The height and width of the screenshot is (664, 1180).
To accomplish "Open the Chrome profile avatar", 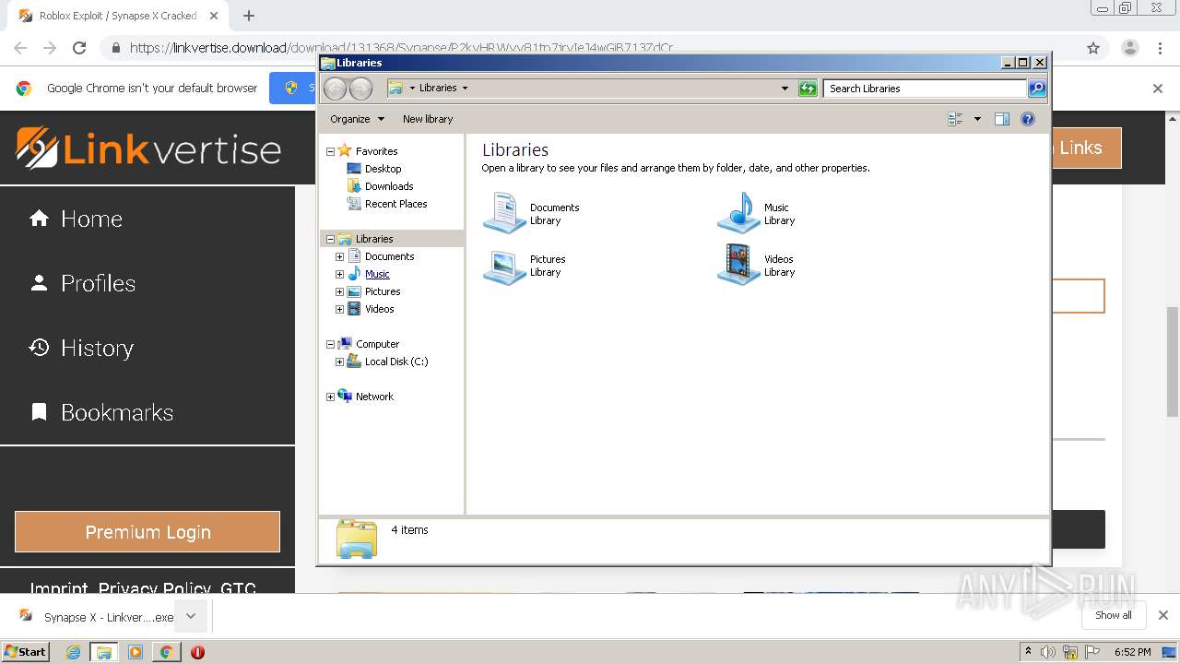I will pos(1129,48).
